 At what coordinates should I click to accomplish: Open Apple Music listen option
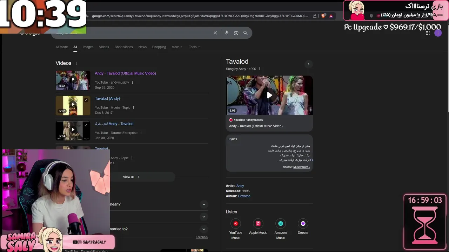[258, 227]
